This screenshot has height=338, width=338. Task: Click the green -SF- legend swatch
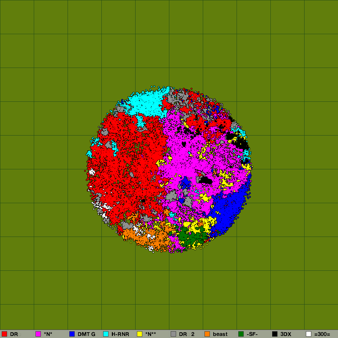click(241, 334)
